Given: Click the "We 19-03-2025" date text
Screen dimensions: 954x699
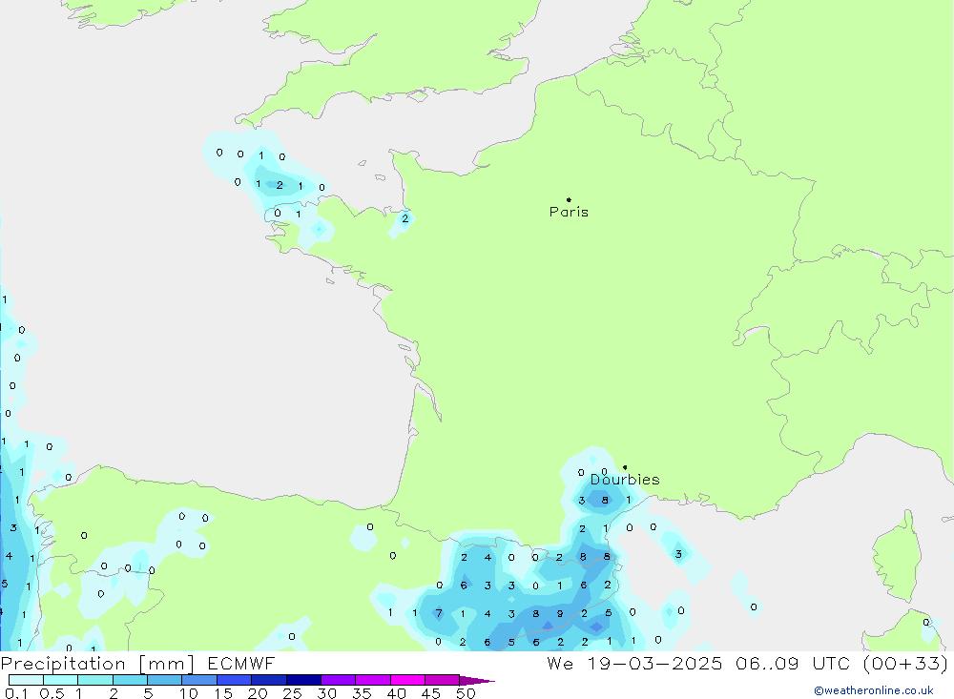Looking at the screenshot, I should pos(634,663).
